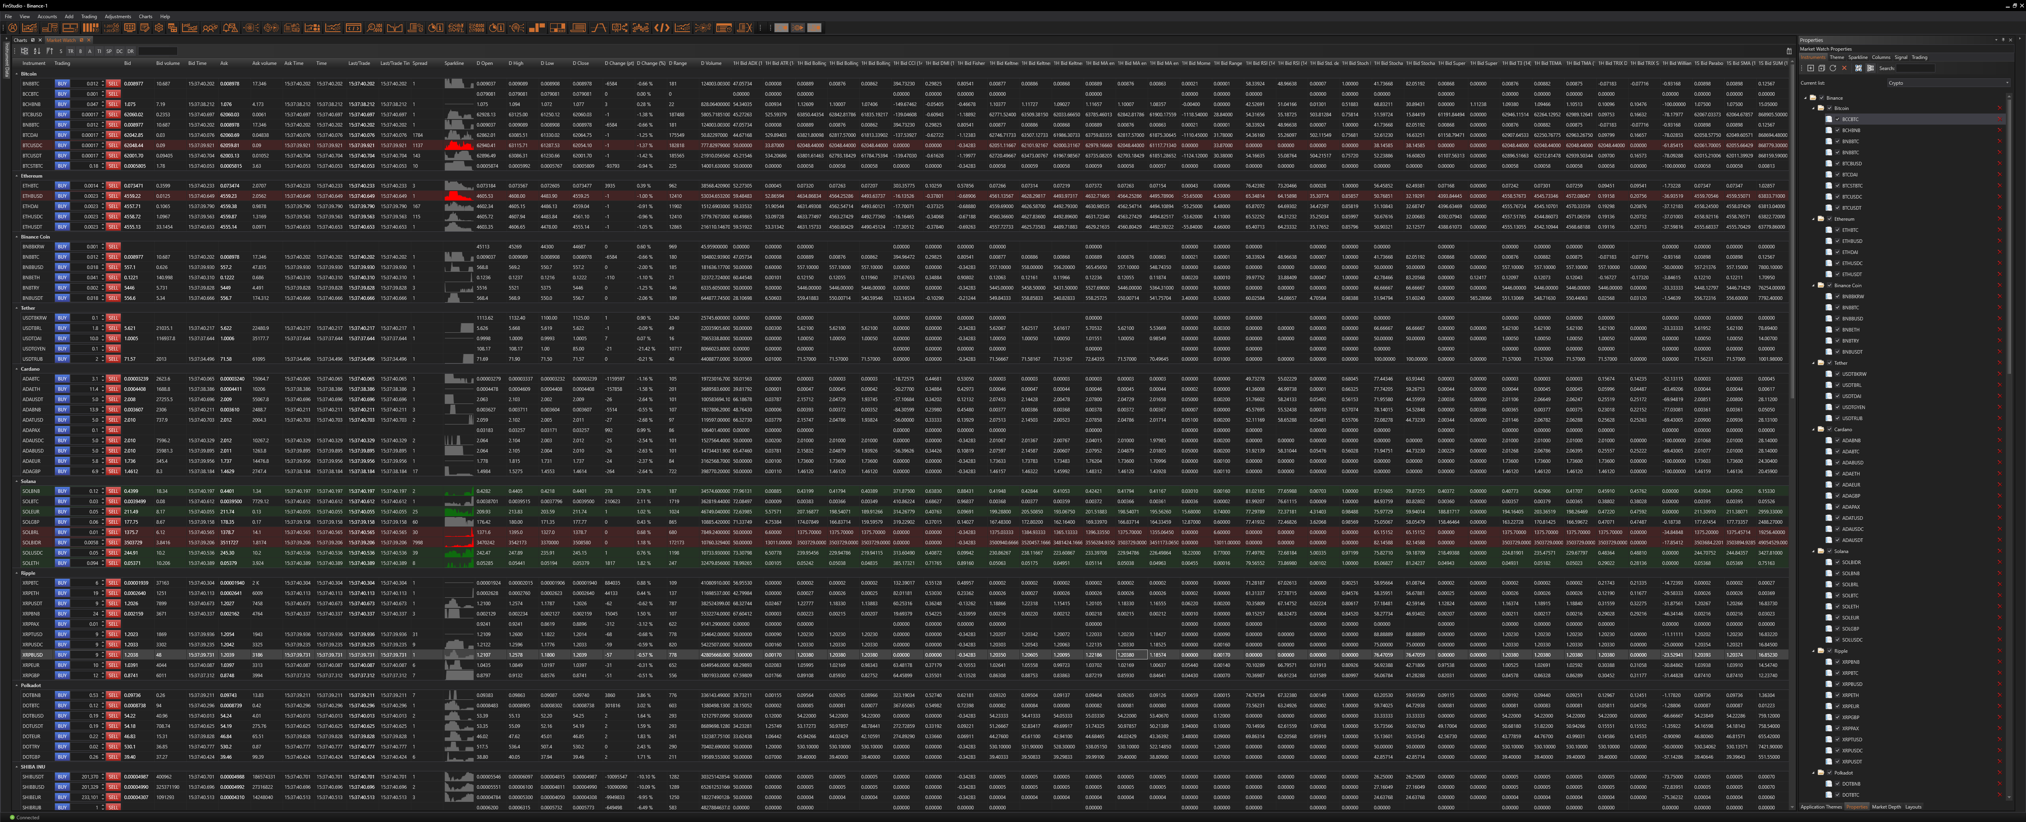Click the account circle icon at toolbar start
Screen dimensions: 2026x822
click(13, 28)
